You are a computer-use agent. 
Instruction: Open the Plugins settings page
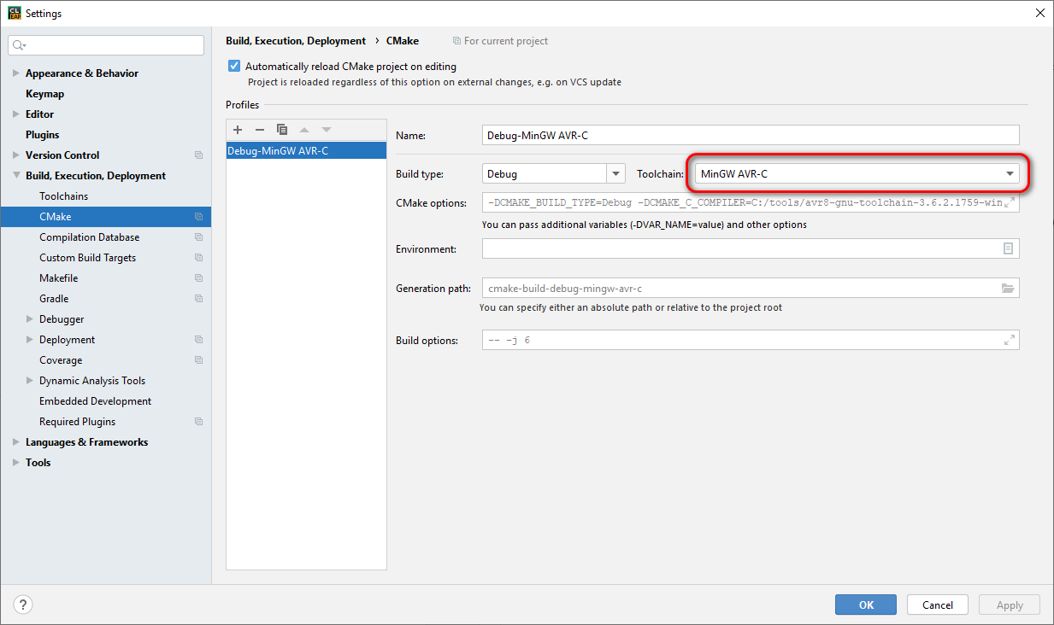click(42, 135)
